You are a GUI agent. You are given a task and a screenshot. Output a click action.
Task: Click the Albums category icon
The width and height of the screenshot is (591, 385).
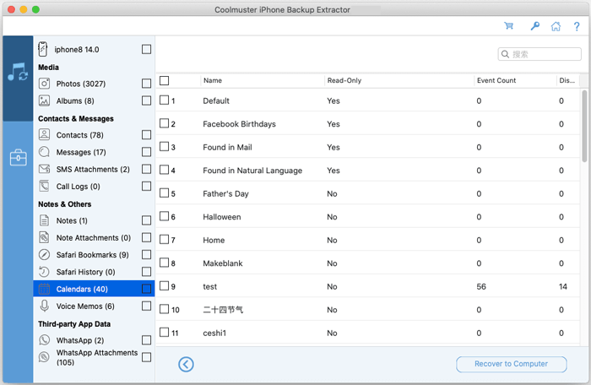[44, 100]
